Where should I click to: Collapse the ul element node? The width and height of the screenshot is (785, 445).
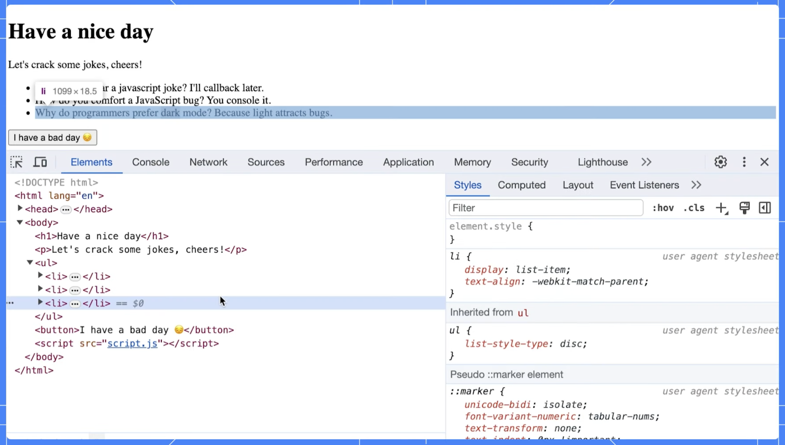pos(30,262)
